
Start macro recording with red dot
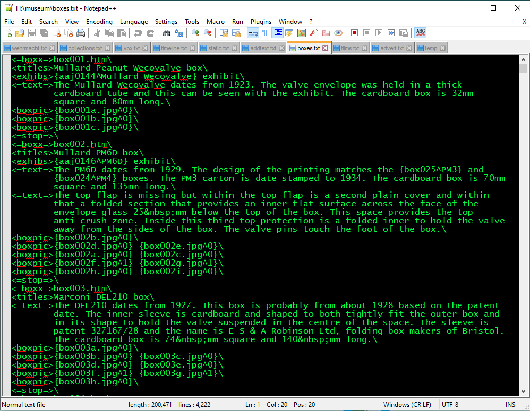(x=354, y=33)
